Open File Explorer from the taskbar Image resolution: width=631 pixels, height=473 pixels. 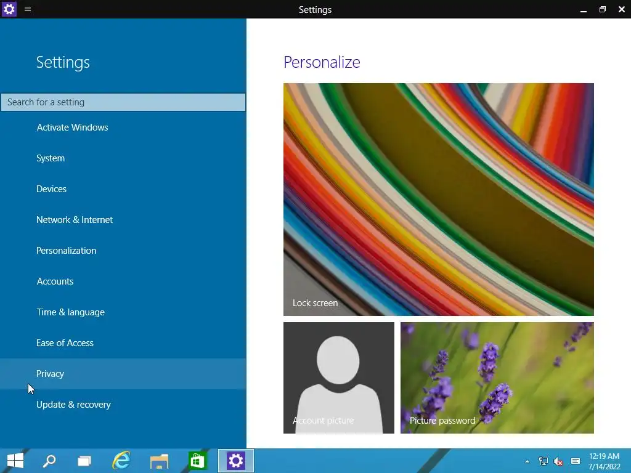159,461
